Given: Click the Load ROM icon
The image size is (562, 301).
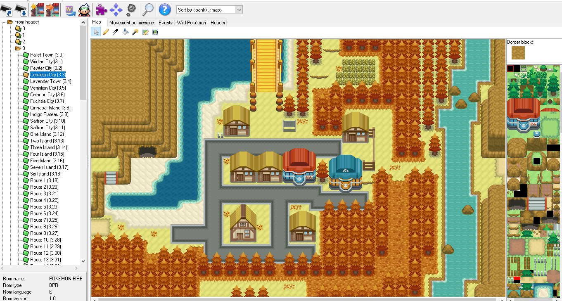Looking at the screenshot, I should (7, 9).
